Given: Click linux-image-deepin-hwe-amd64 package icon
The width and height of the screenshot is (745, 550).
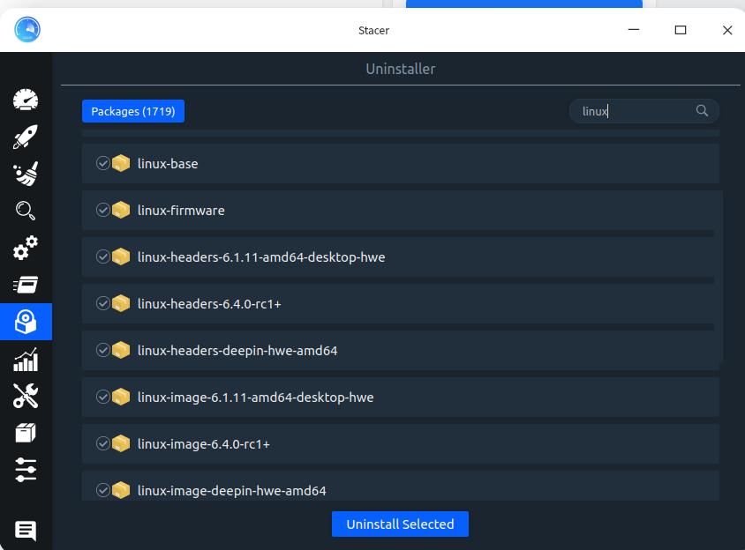Looking at the screenshot, I should [x=121, y=490].
